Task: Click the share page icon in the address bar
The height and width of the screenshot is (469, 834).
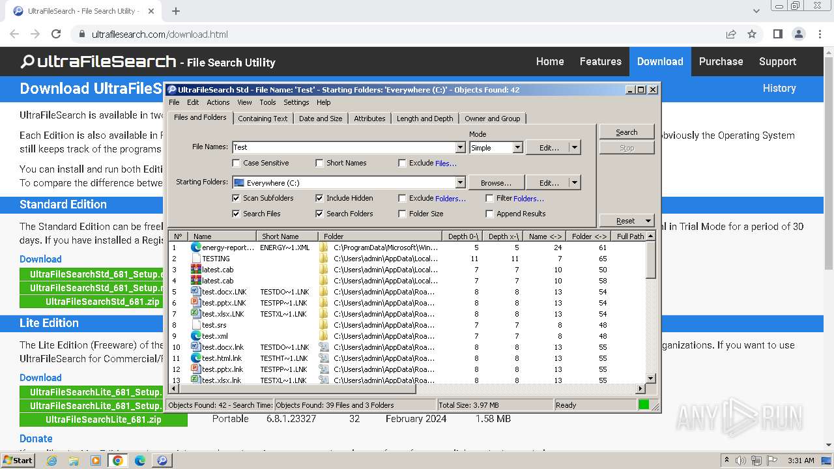Action: pyautogui.click(x=731, y=34)
